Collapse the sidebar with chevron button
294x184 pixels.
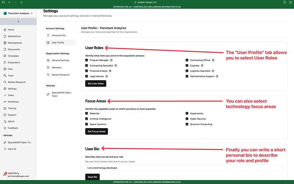click(x=18, y=21)
